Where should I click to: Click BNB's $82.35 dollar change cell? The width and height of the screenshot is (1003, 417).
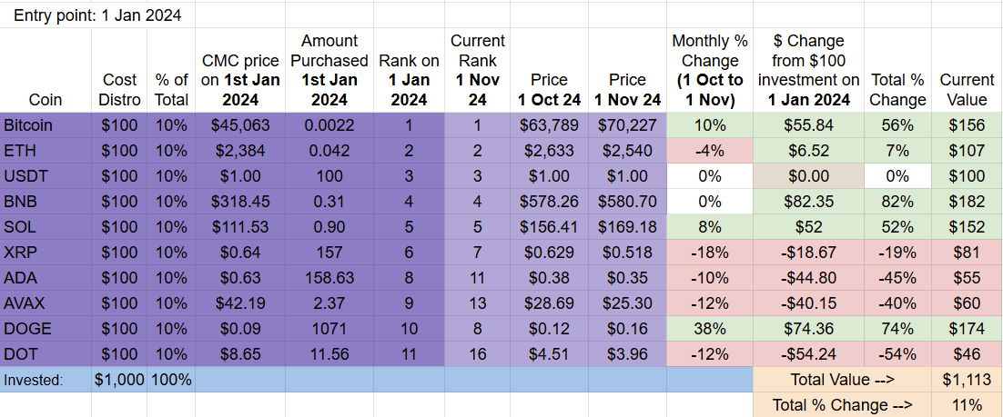[x=808, y=202]
